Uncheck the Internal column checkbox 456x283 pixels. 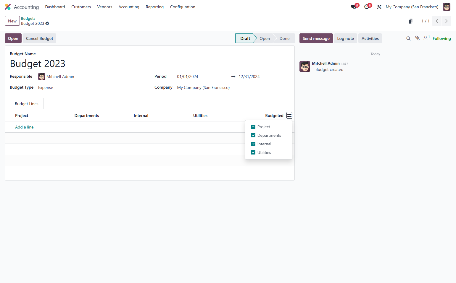click(253, 144)
